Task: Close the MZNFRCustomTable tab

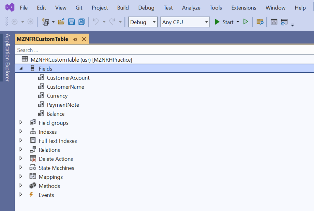Action: click(84, 39)
